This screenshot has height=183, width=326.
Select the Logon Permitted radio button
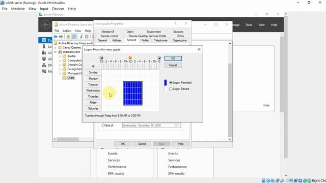click(171, 82)
